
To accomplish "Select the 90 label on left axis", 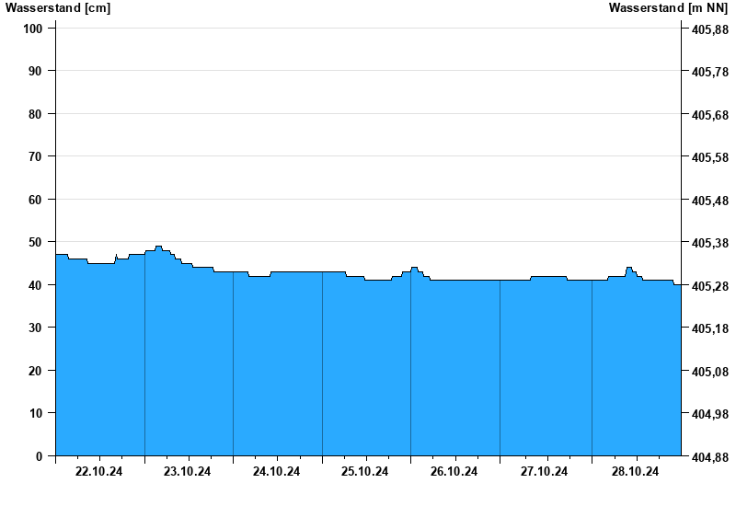I will [35, 72].
